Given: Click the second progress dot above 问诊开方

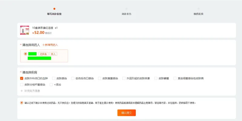Looking at the screenshot, I should click(x=126, y=9).
